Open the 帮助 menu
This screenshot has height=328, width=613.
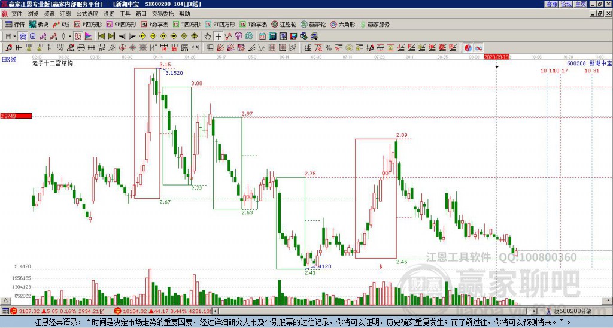click(184, 14)
